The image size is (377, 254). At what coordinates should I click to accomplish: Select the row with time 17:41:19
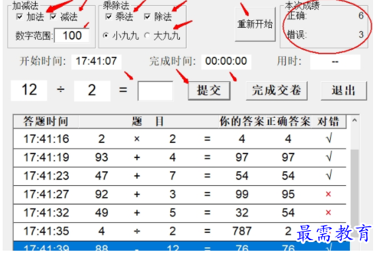(x=180, y=157)
